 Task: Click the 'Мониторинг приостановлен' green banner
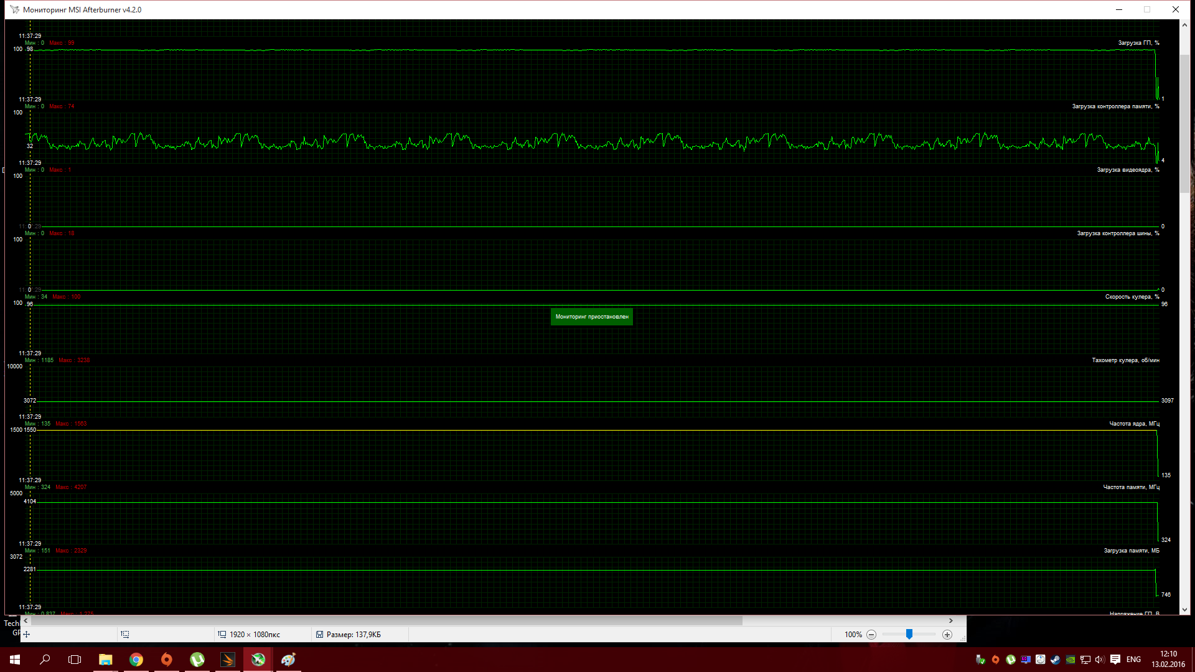[x=591, y=317]
